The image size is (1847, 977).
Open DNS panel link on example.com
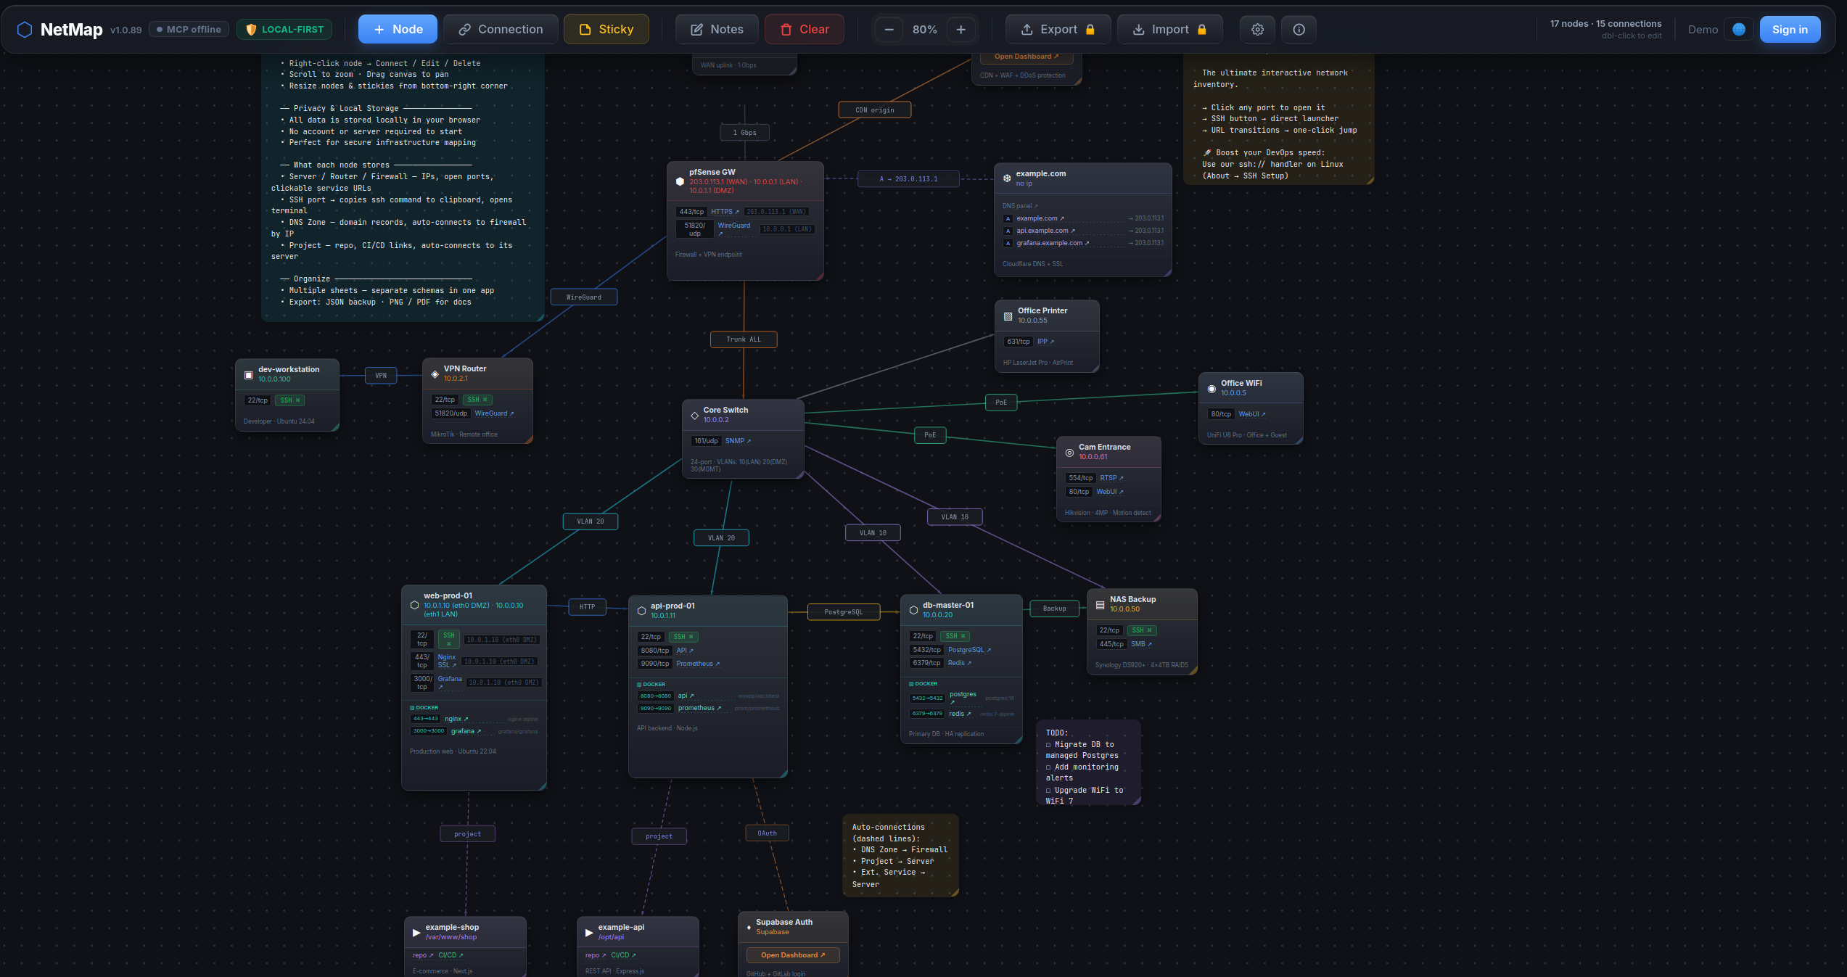[1020, 206]
